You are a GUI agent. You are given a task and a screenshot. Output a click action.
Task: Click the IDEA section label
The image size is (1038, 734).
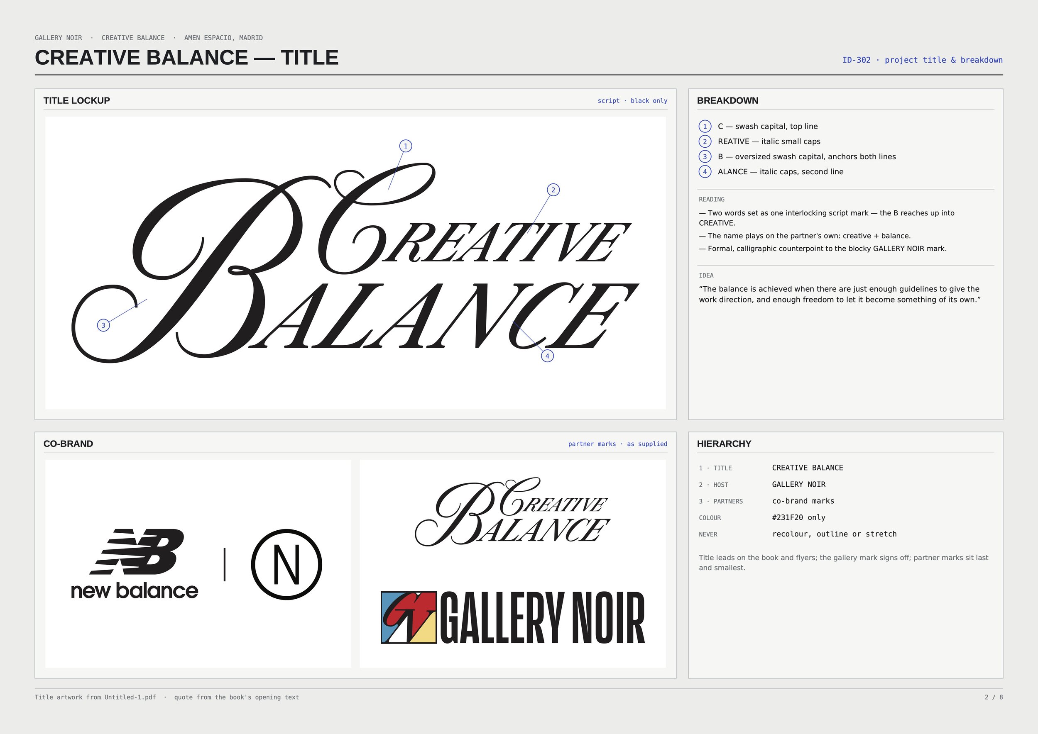(706, 275)
